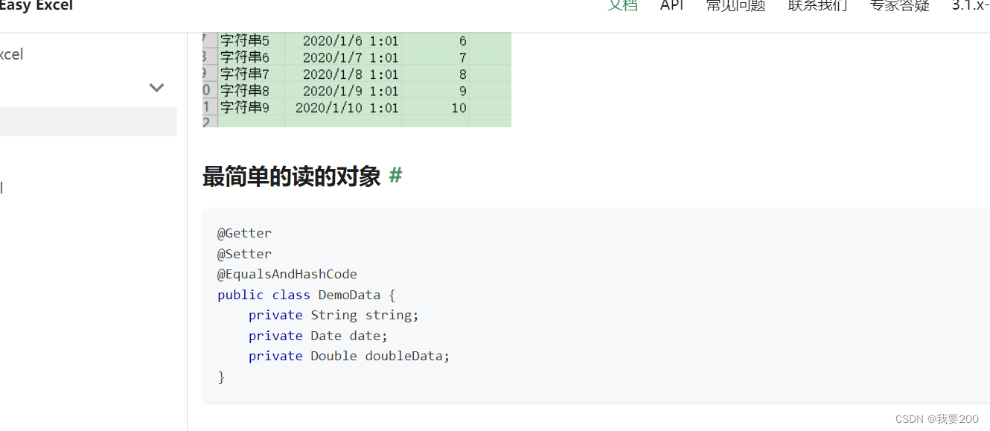990x431 pixels.
Task: Click the private Double doubleData code line
Action: coord(348,356)
